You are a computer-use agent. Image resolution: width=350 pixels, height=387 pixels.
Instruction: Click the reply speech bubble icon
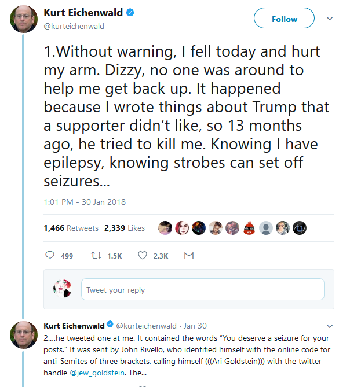pyautogui.click(x=50, y=255)
